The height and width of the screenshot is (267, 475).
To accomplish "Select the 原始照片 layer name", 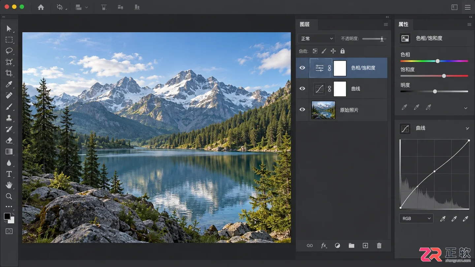I will pyautogui.click(x=349, y=110).
